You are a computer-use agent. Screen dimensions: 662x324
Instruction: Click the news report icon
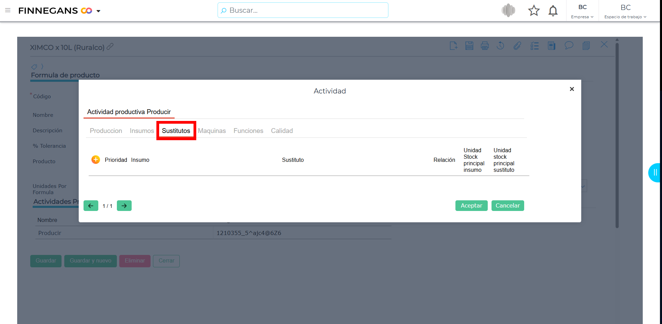pyautogui.click(x=552, y=46)
